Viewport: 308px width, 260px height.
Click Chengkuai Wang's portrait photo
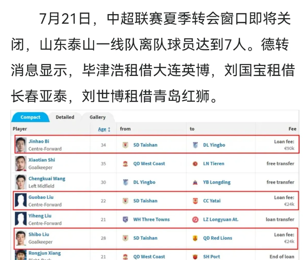[21, 182]
